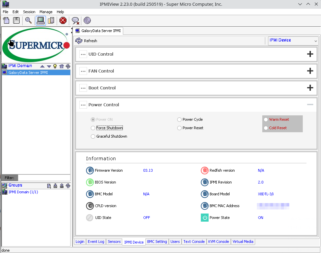Click the New file toolbar icon
The height and width of the screenshot is (253, 321).
click(6, 21)
